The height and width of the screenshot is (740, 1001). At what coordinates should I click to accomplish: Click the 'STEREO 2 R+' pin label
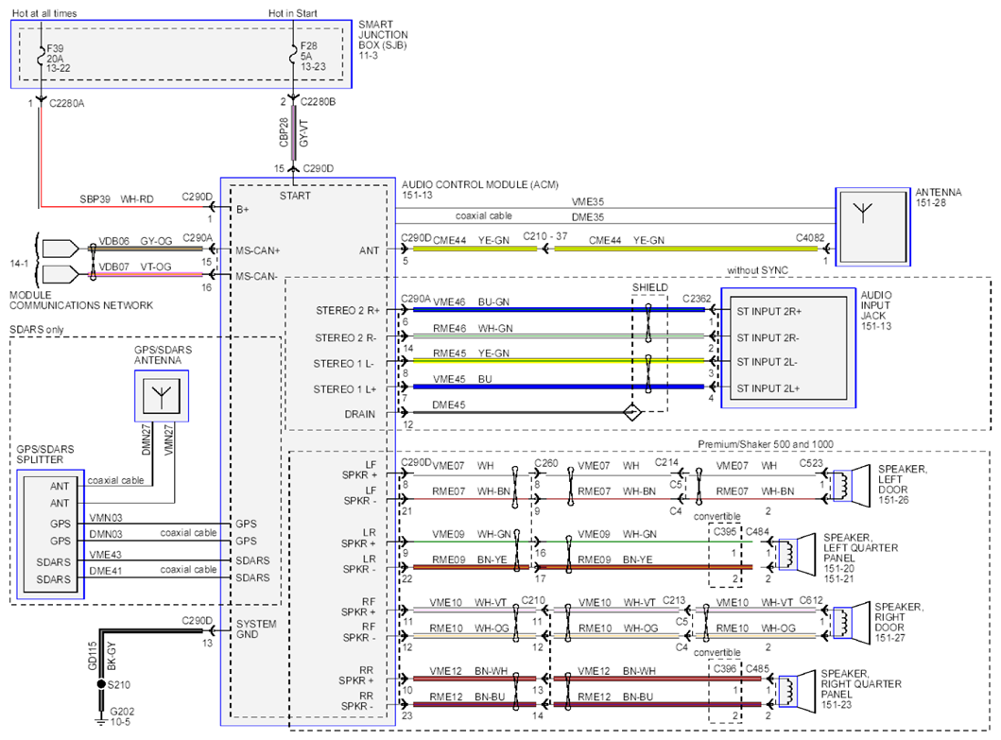pos(347,310)
